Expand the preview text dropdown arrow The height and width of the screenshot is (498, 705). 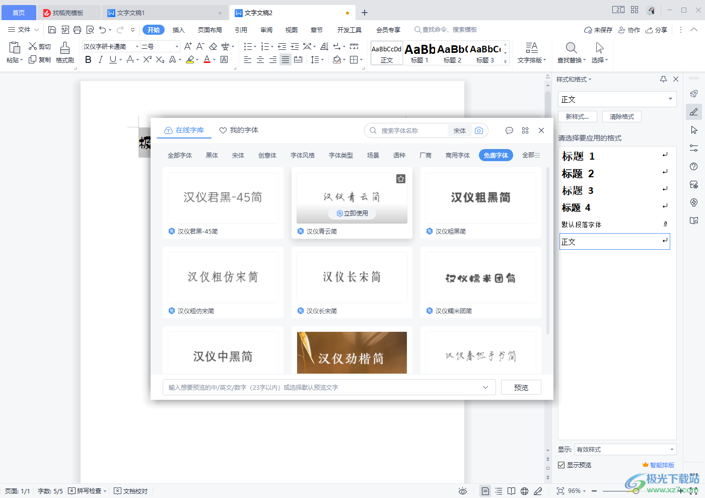[485, 387]
